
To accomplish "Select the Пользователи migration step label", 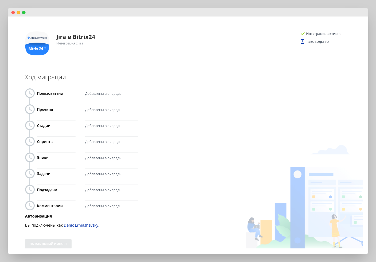I will [50, 93].
